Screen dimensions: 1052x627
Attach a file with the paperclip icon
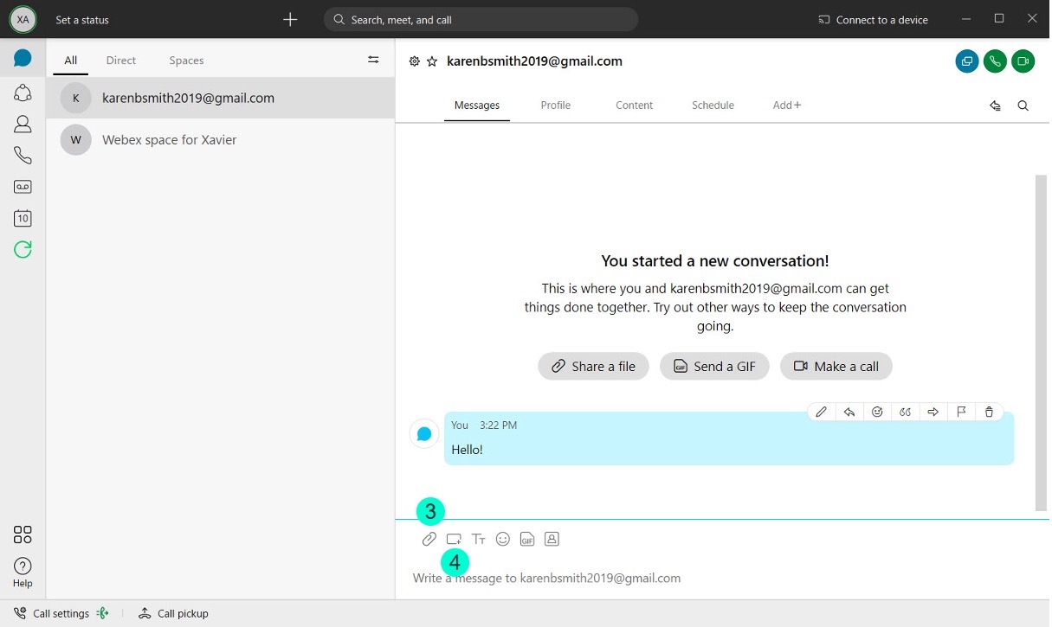pos(429,539)
